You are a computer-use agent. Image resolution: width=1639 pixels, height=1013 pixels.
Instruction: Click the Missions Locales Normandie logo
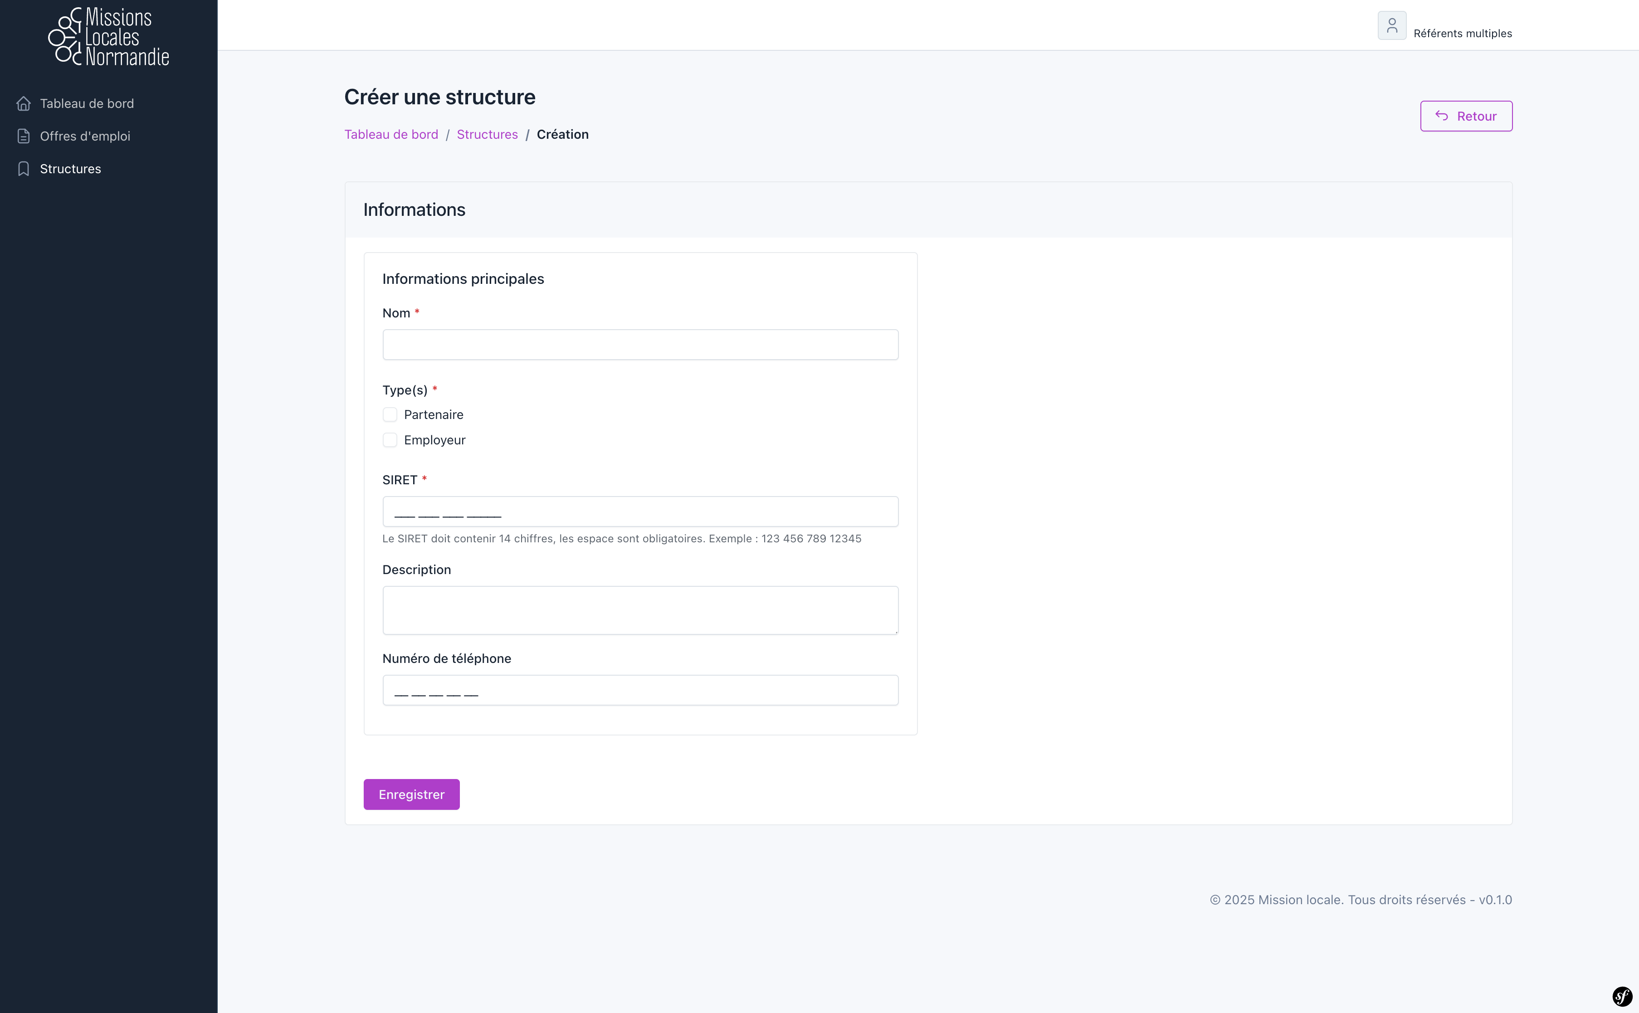coord(108,37)
